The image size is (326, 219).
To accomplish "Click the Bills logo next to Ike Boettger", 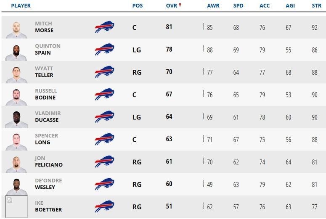I will [104, 206].
